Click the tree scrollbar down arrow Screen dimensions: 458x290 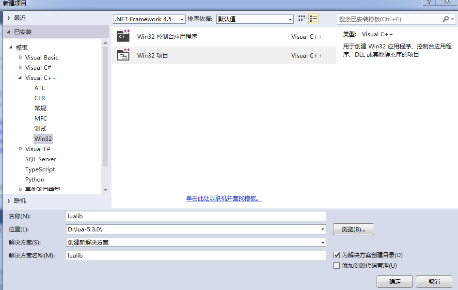(106, 190)
